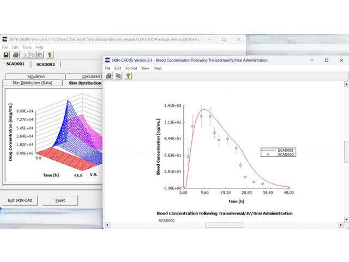Open the Format menu in graph window
The height and width of the screenshot is (262, 349).
[131, 68]
